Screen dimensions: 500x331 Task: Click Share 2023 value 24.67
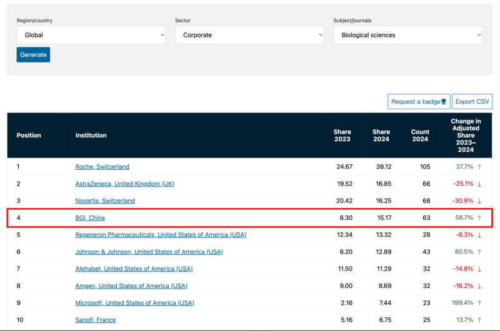click(344, 167)
